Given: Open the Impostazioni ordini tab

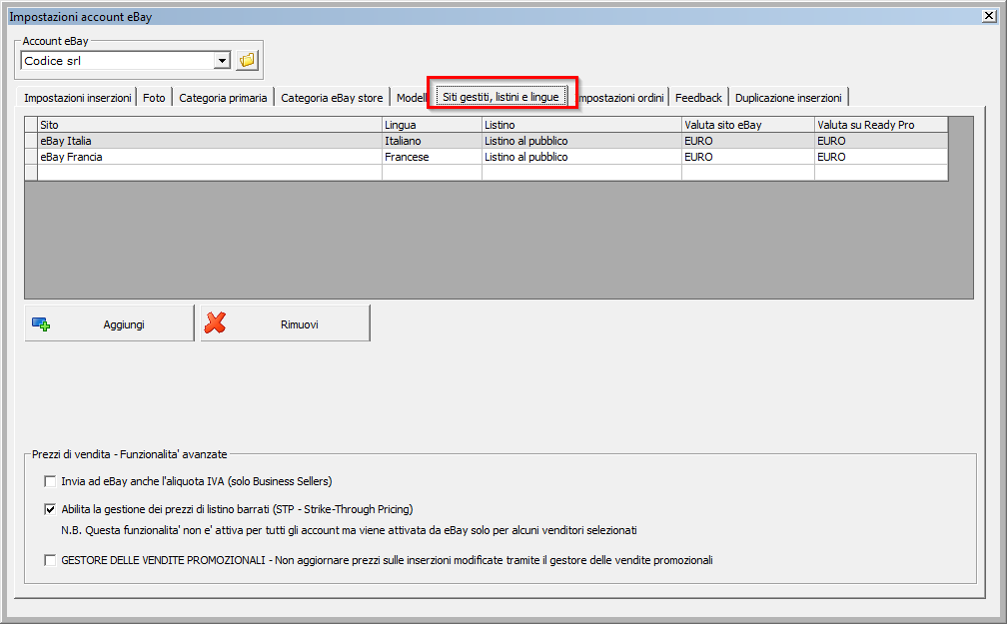Looking at the screenshot, I should tap(621, 98).
